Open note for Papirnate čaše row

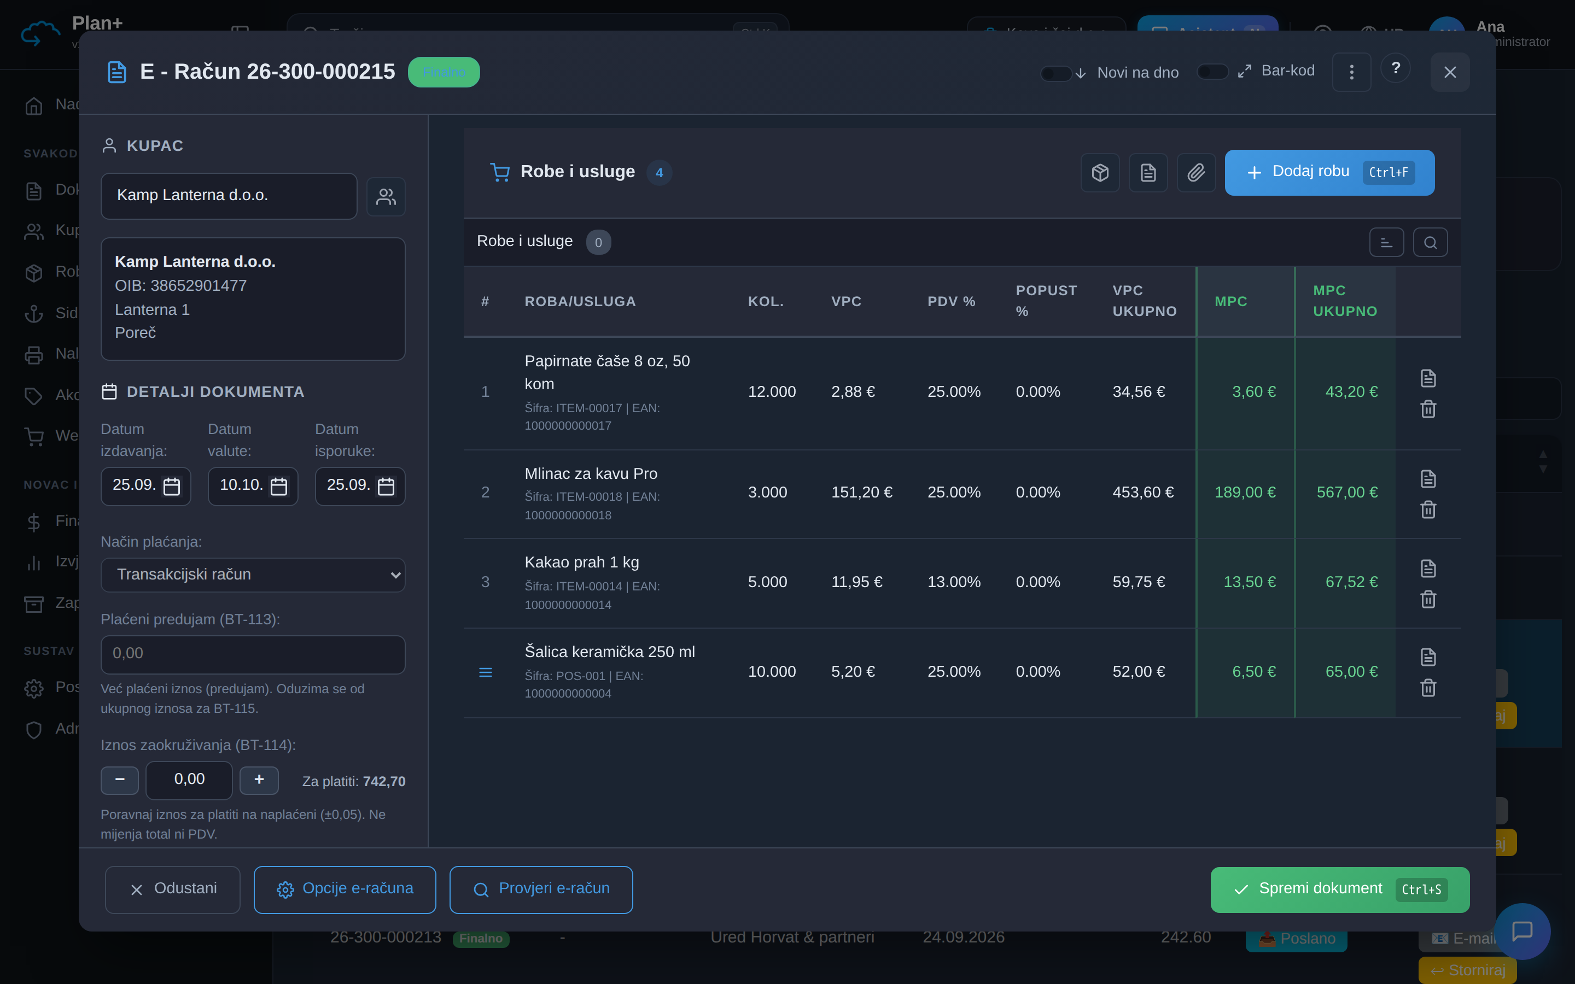1428,378
